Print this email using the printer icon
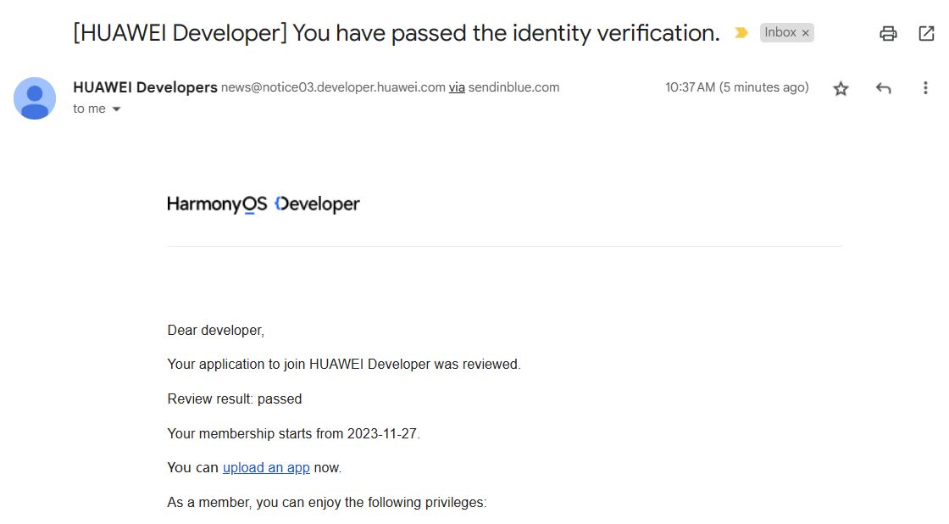Screen dimensions: 949x524 (x=888, y=33)
